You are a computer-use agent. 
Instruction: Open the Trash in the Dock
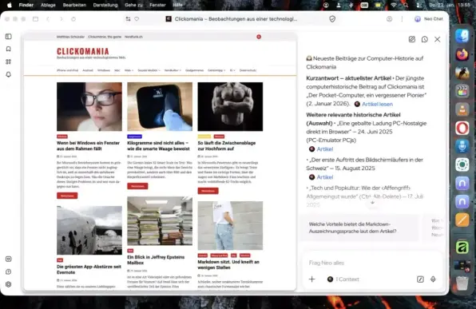tap(462, 283)
